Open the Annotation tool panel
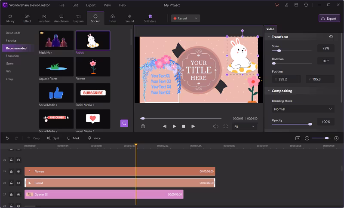Screen dimensions: 344x208 61,18
